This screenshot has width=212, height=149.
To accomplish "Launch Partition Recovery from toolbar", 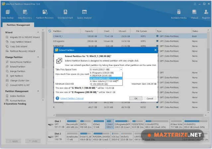I will [45, 14].
